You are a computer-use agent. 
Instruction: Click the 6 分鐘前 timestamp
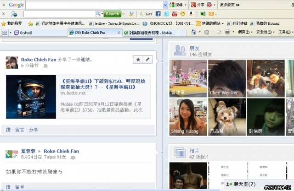[x=30, y=65]
